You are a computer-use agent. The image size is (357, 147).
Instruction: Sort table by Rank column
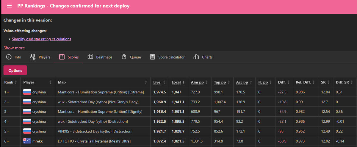pyautogui.click(x=10, y=82)
